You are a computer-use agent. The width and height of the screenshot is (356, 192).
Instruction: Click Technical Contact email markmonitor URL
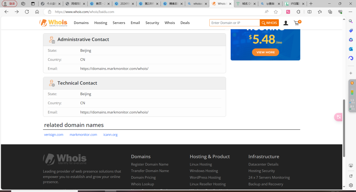pos(114,112)
